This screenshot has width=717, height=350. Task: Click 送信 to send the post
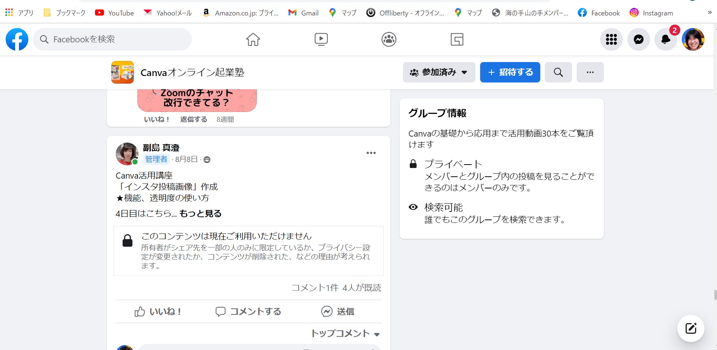tap(338, 311)
